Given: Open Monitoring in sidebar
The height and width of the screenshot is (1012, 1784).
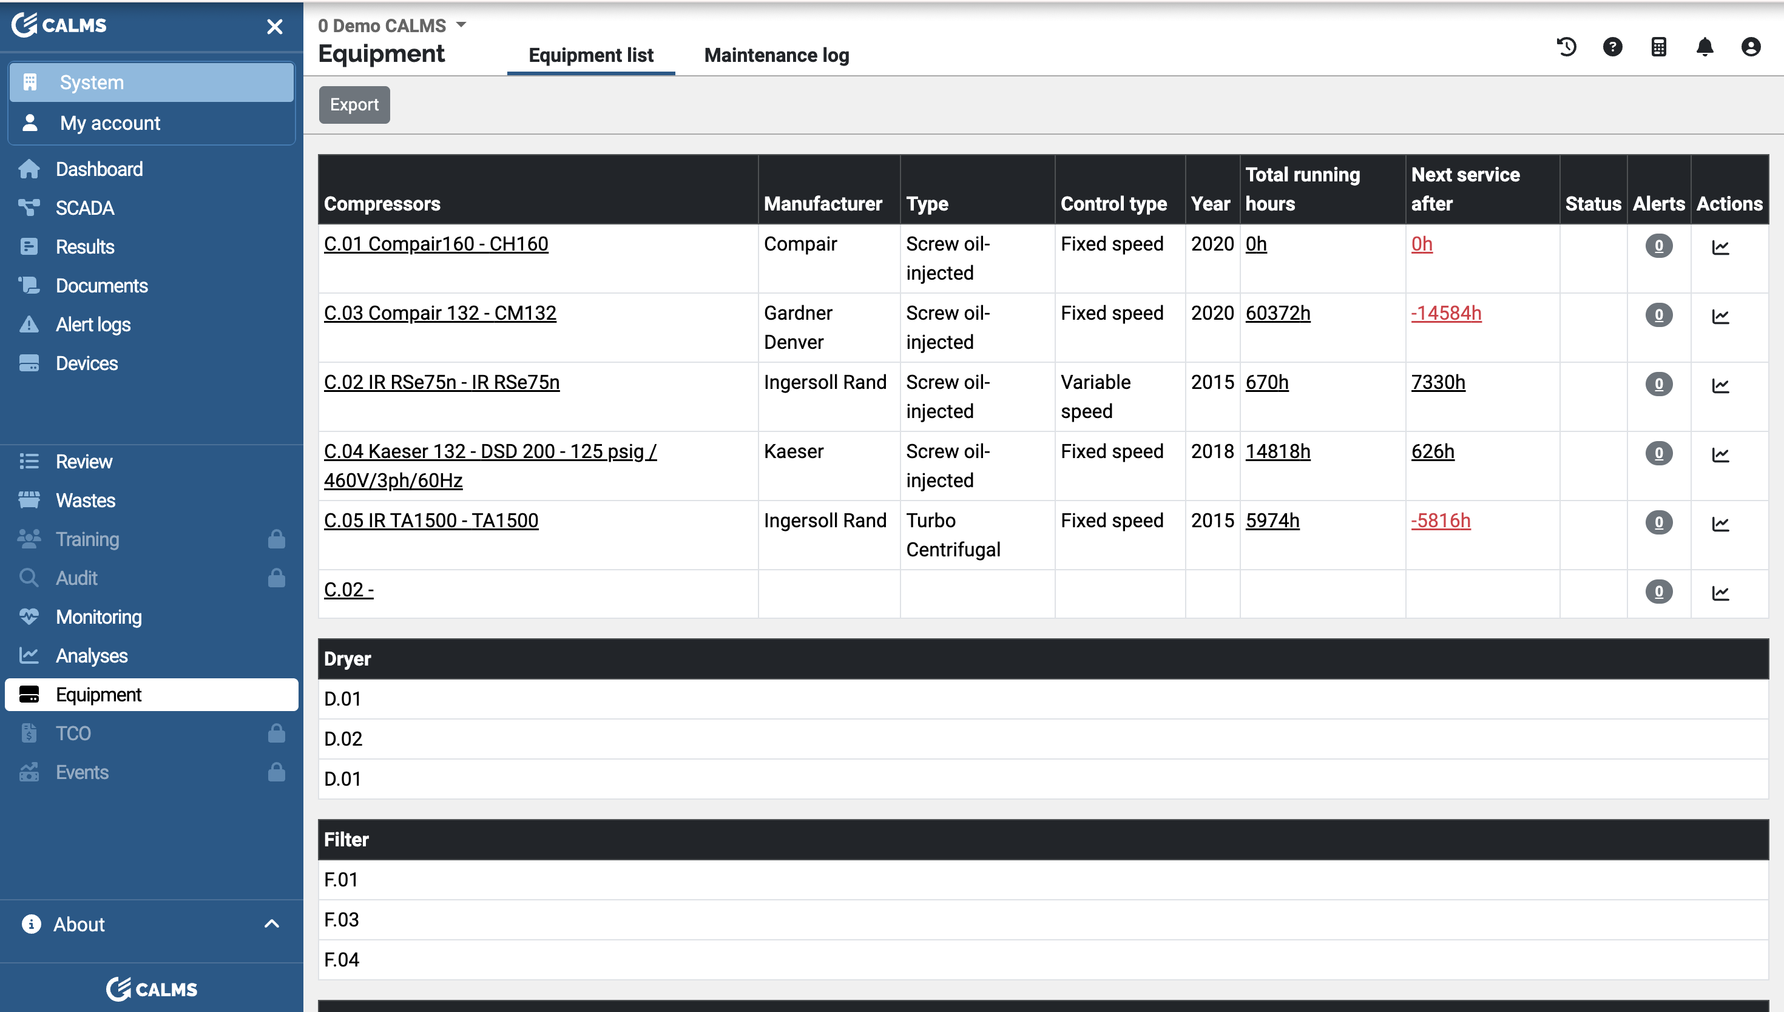Looking at the screenshot, I should (x=152, y=617).
